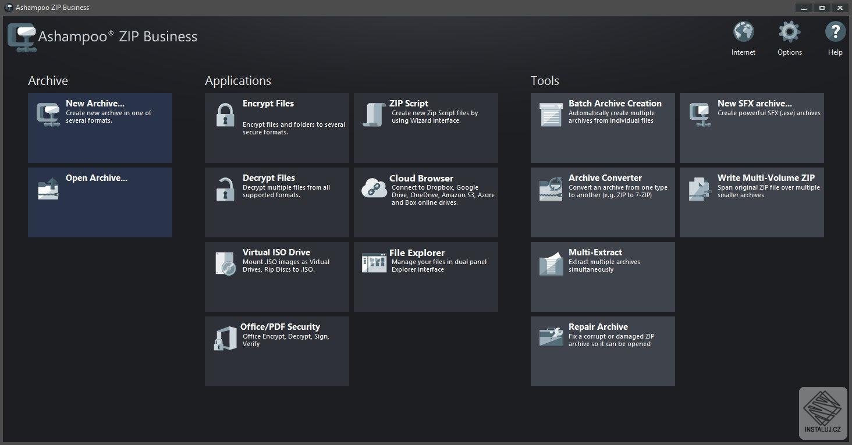Viewport: 852px width, 445px height.
Task: Minimize the Ashampoo ZIP Business window
Action: click(805, 8)
